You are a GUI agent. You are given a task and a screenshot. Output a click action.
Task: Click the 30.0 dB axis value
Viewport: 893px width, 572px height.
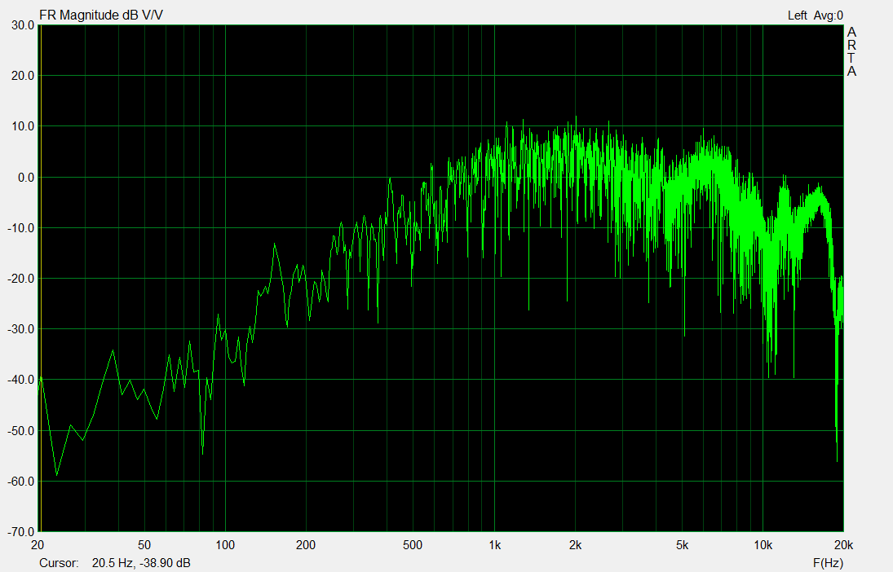coord(23,25)
